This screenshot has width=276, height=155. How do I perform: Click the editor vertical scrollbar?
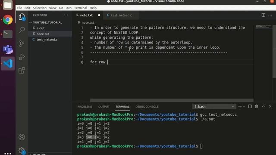click(274, 51)
